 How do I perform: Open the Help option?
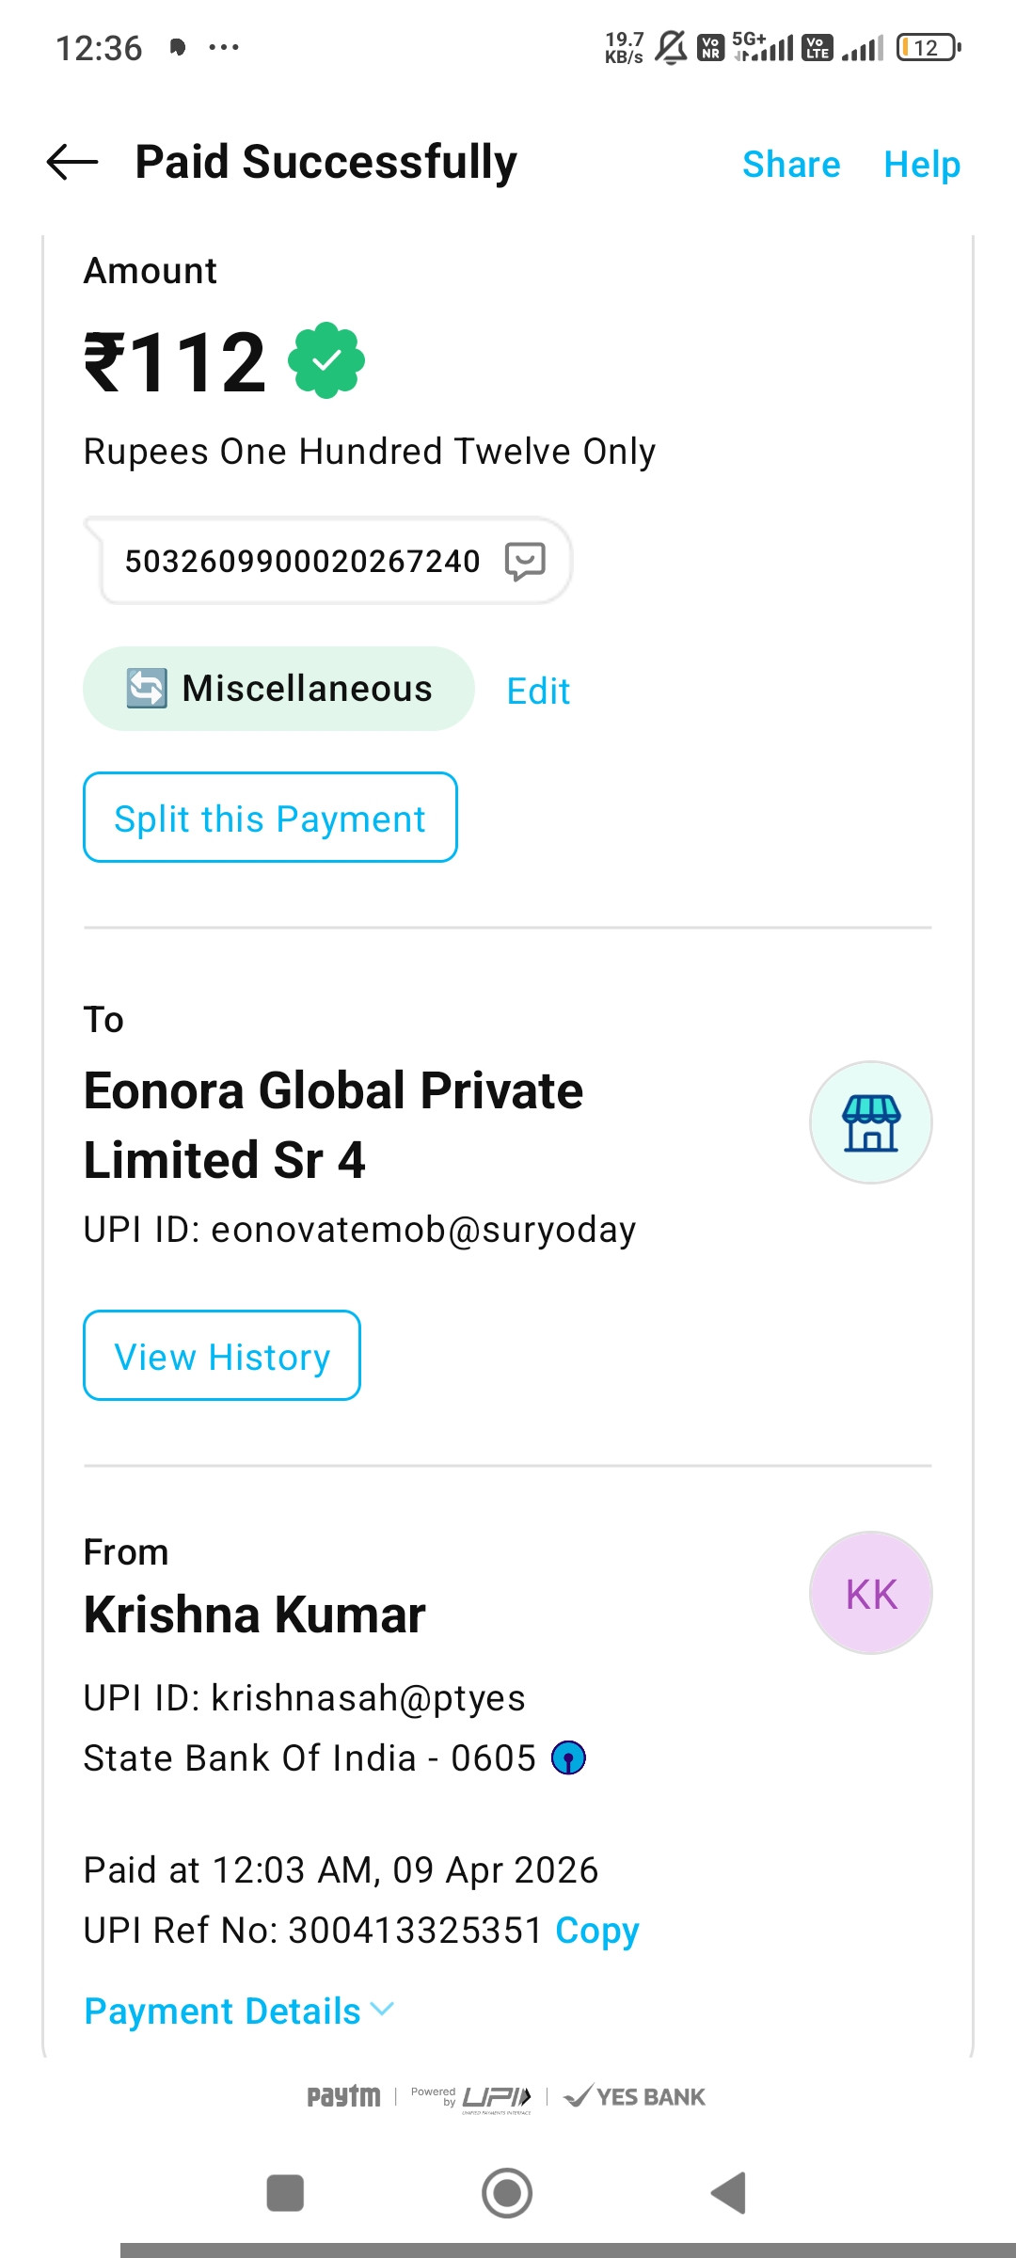tap(922, 165)
